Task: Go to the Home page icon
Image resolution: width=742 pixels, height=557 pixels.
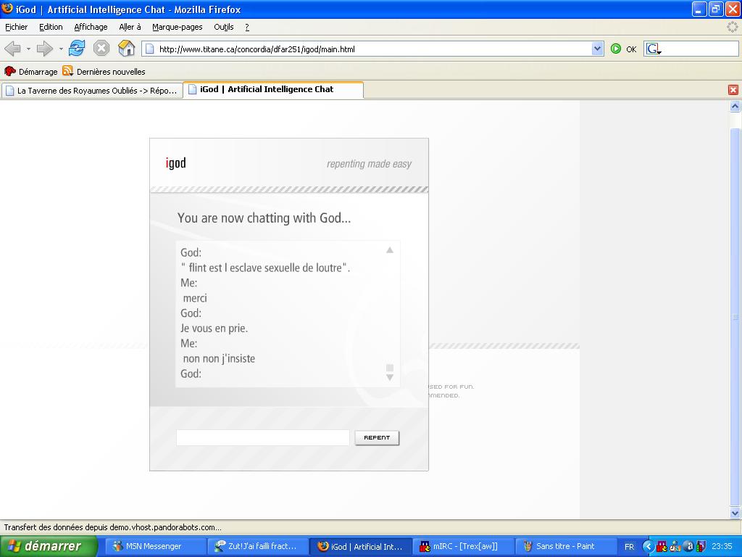Action: click(x=126, y=49)
